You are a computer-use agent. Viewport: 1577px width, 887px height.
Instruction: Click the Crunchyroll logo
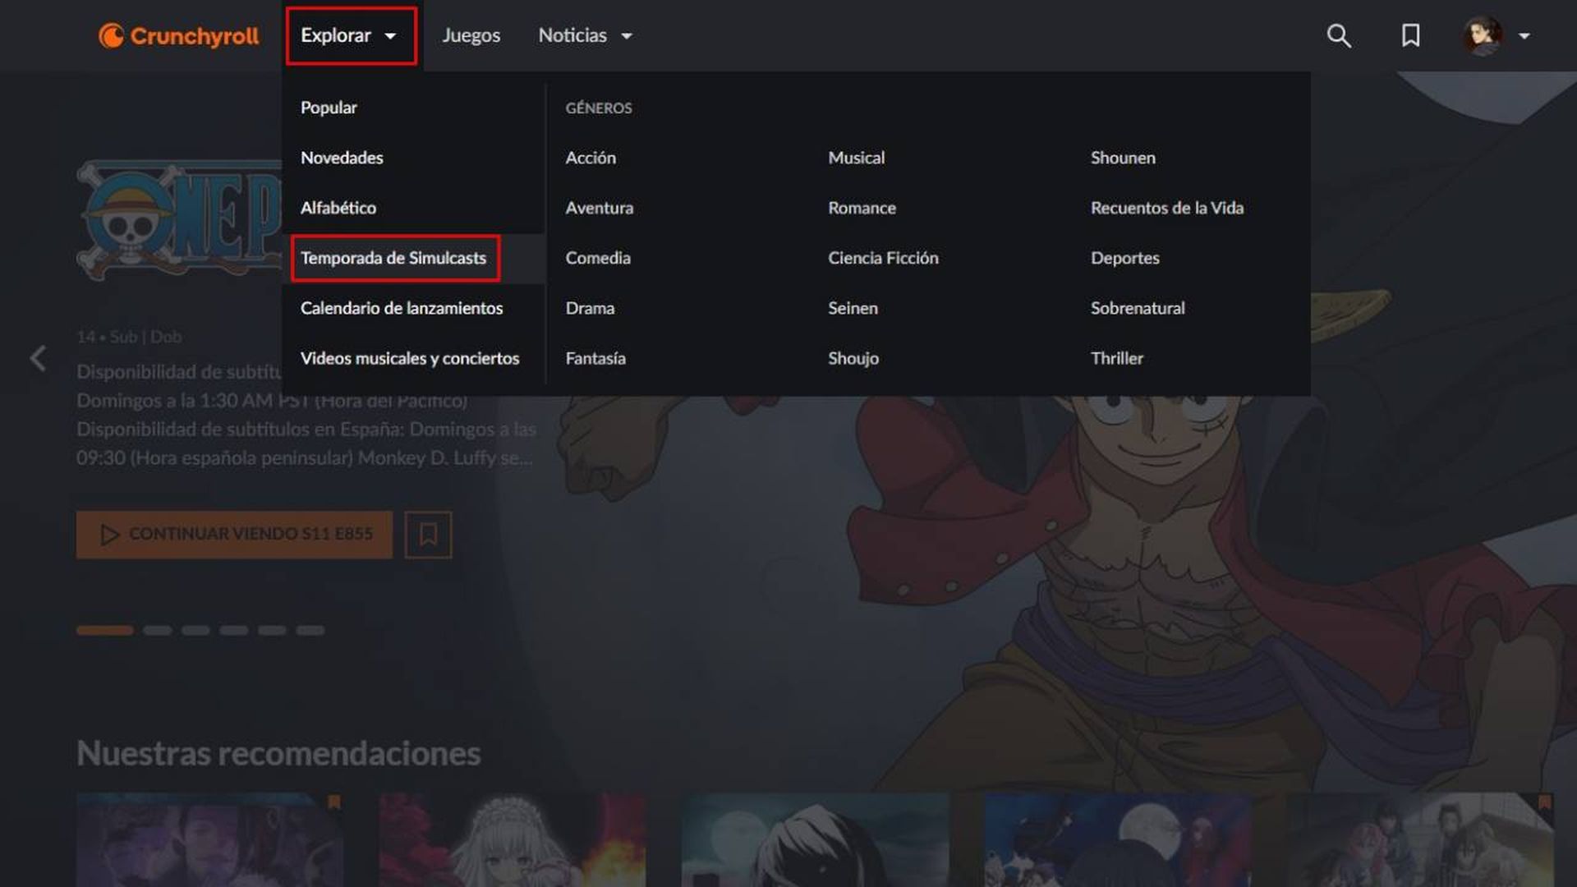click(177, 35)
